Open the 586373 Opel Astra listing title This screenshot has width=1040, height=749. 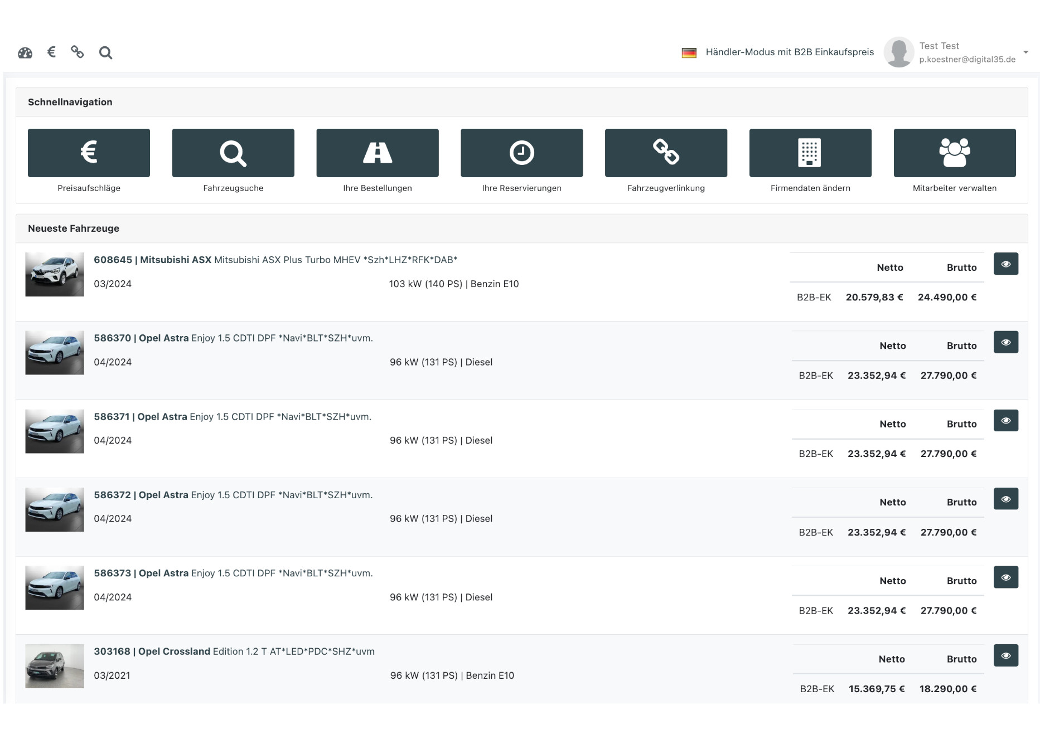(233, 573)
